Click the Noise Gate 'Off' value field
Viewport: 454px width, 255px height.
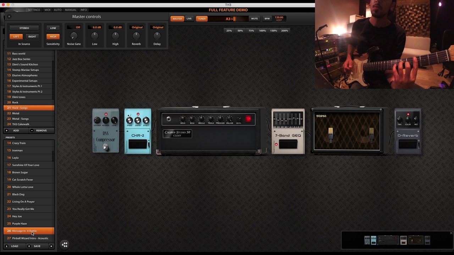click(74, 27)
